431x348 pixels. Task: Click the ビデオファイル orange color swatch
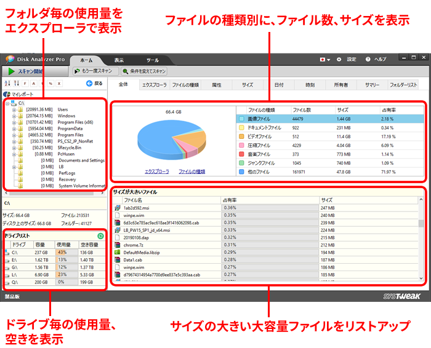click(x=241, y=136)
